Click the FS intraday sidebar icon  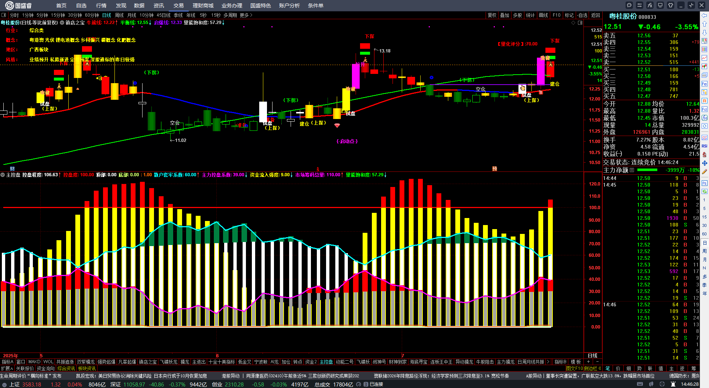tap(705, 183)
